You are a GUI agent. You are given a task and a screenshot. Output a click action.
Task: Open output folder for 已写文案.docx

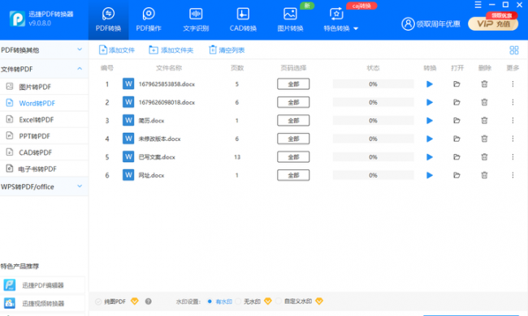tap(457, 157)
